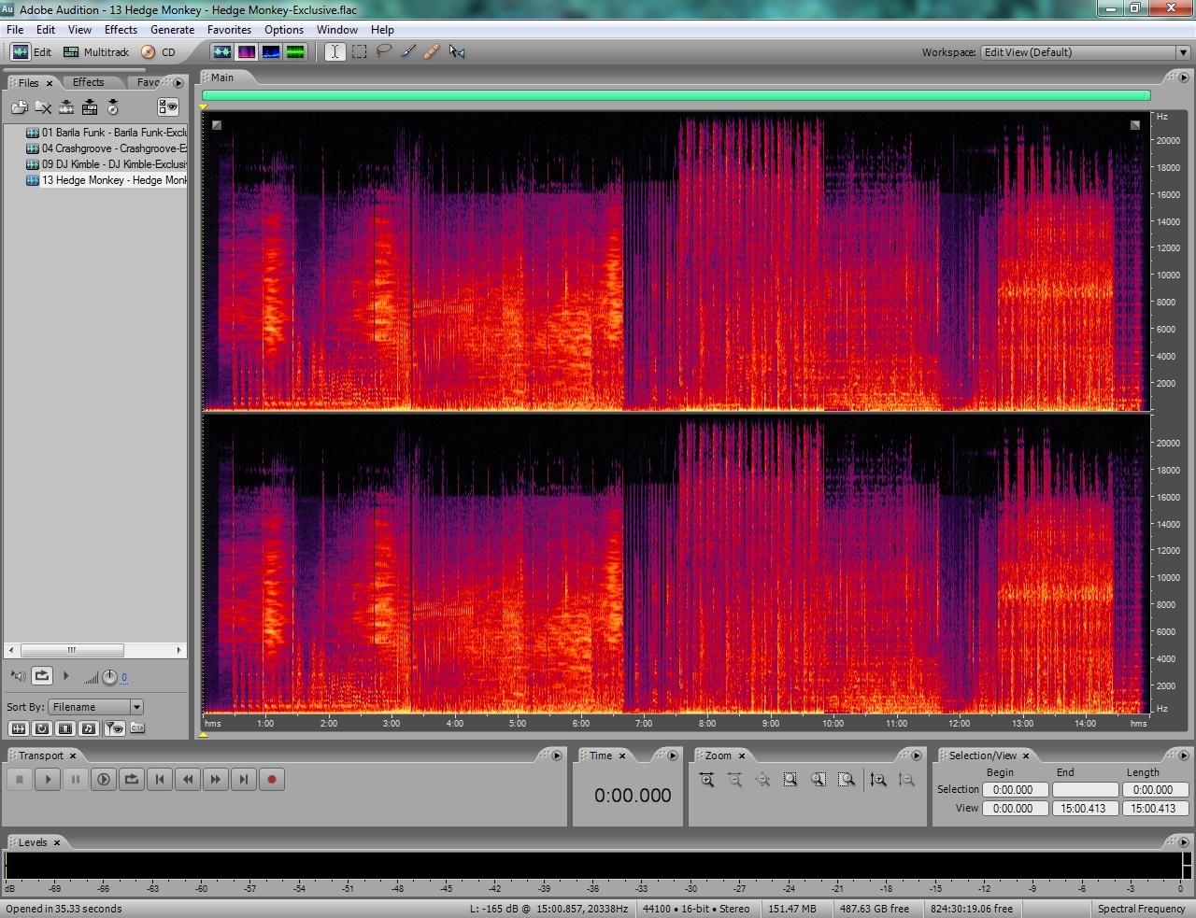Open the Workspace dropdown
Viewport: 1196px width, 918px height.
coord(1182,52)
